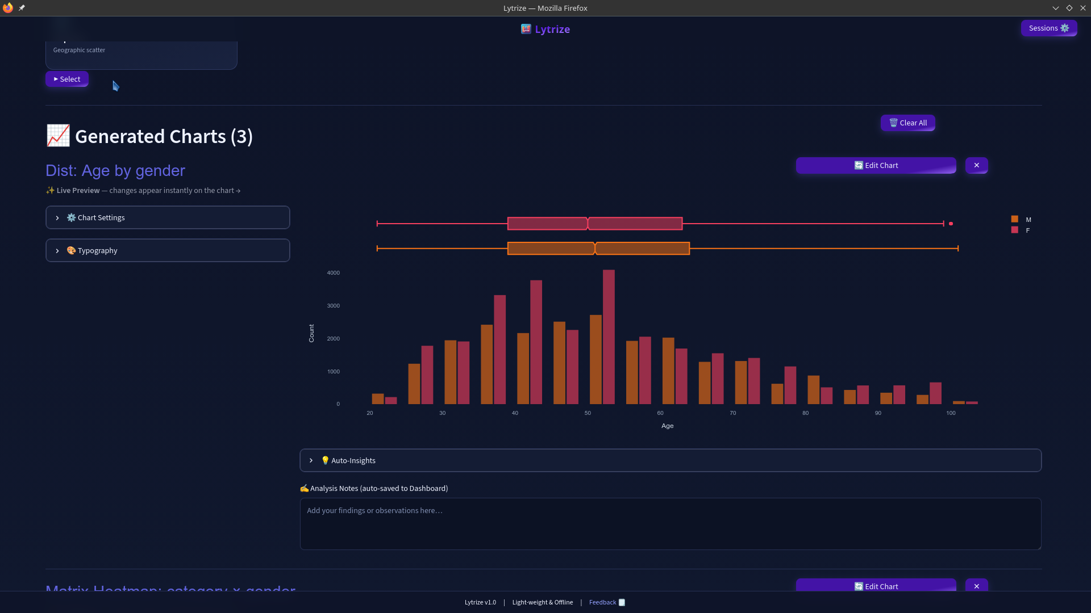The width and height of the screenshot is (1091, 613).
Task: Click the Generated Charts chart emoji icon
Action: tap(58, 136)
